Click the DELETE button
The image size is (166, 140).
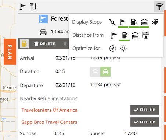(44, 44)
